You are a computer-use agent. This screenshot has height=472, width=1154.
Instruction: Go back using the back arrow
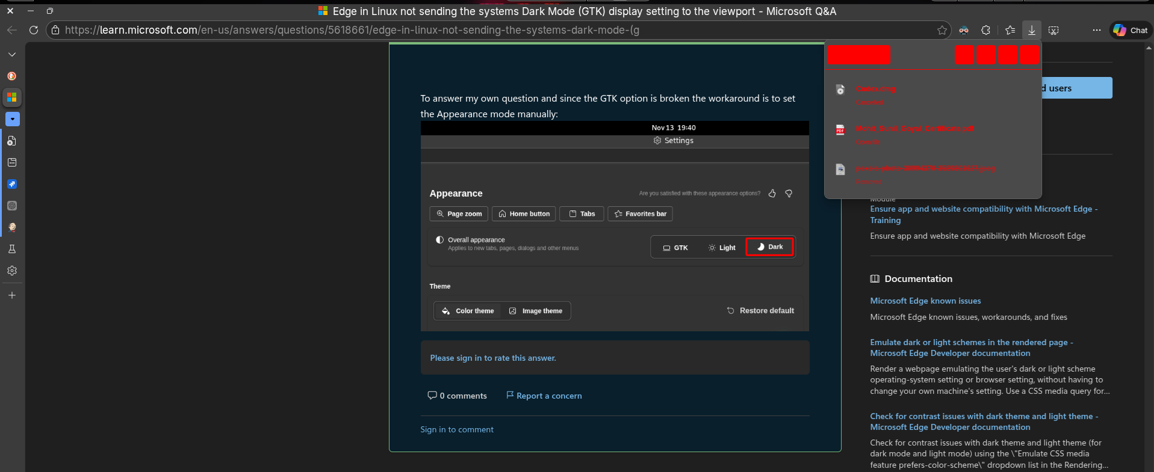click(x=11, y=30)
